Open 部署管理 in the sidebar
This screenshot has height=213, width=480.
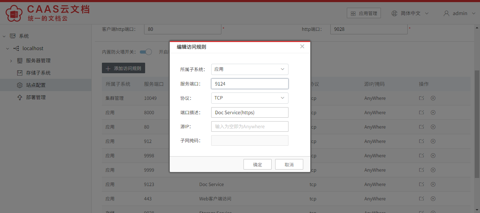tap(36, 97)
